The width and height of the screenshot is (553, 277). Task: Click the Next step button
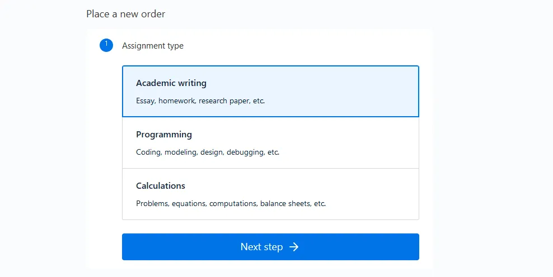[x=270, y=247]
